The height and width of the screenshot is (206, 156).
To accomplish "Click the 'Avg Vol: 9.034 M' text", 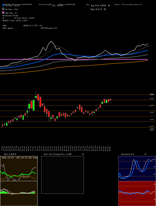I will coord(100,6).
